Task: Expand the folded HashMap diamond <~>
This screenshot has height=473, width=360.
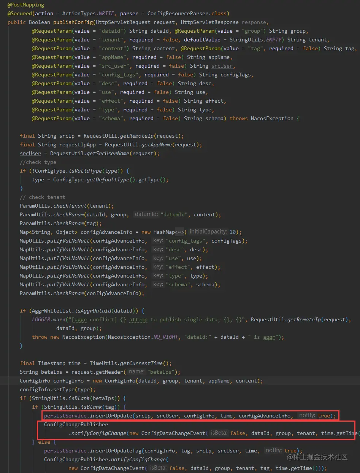Action: [x=179, y=232]
